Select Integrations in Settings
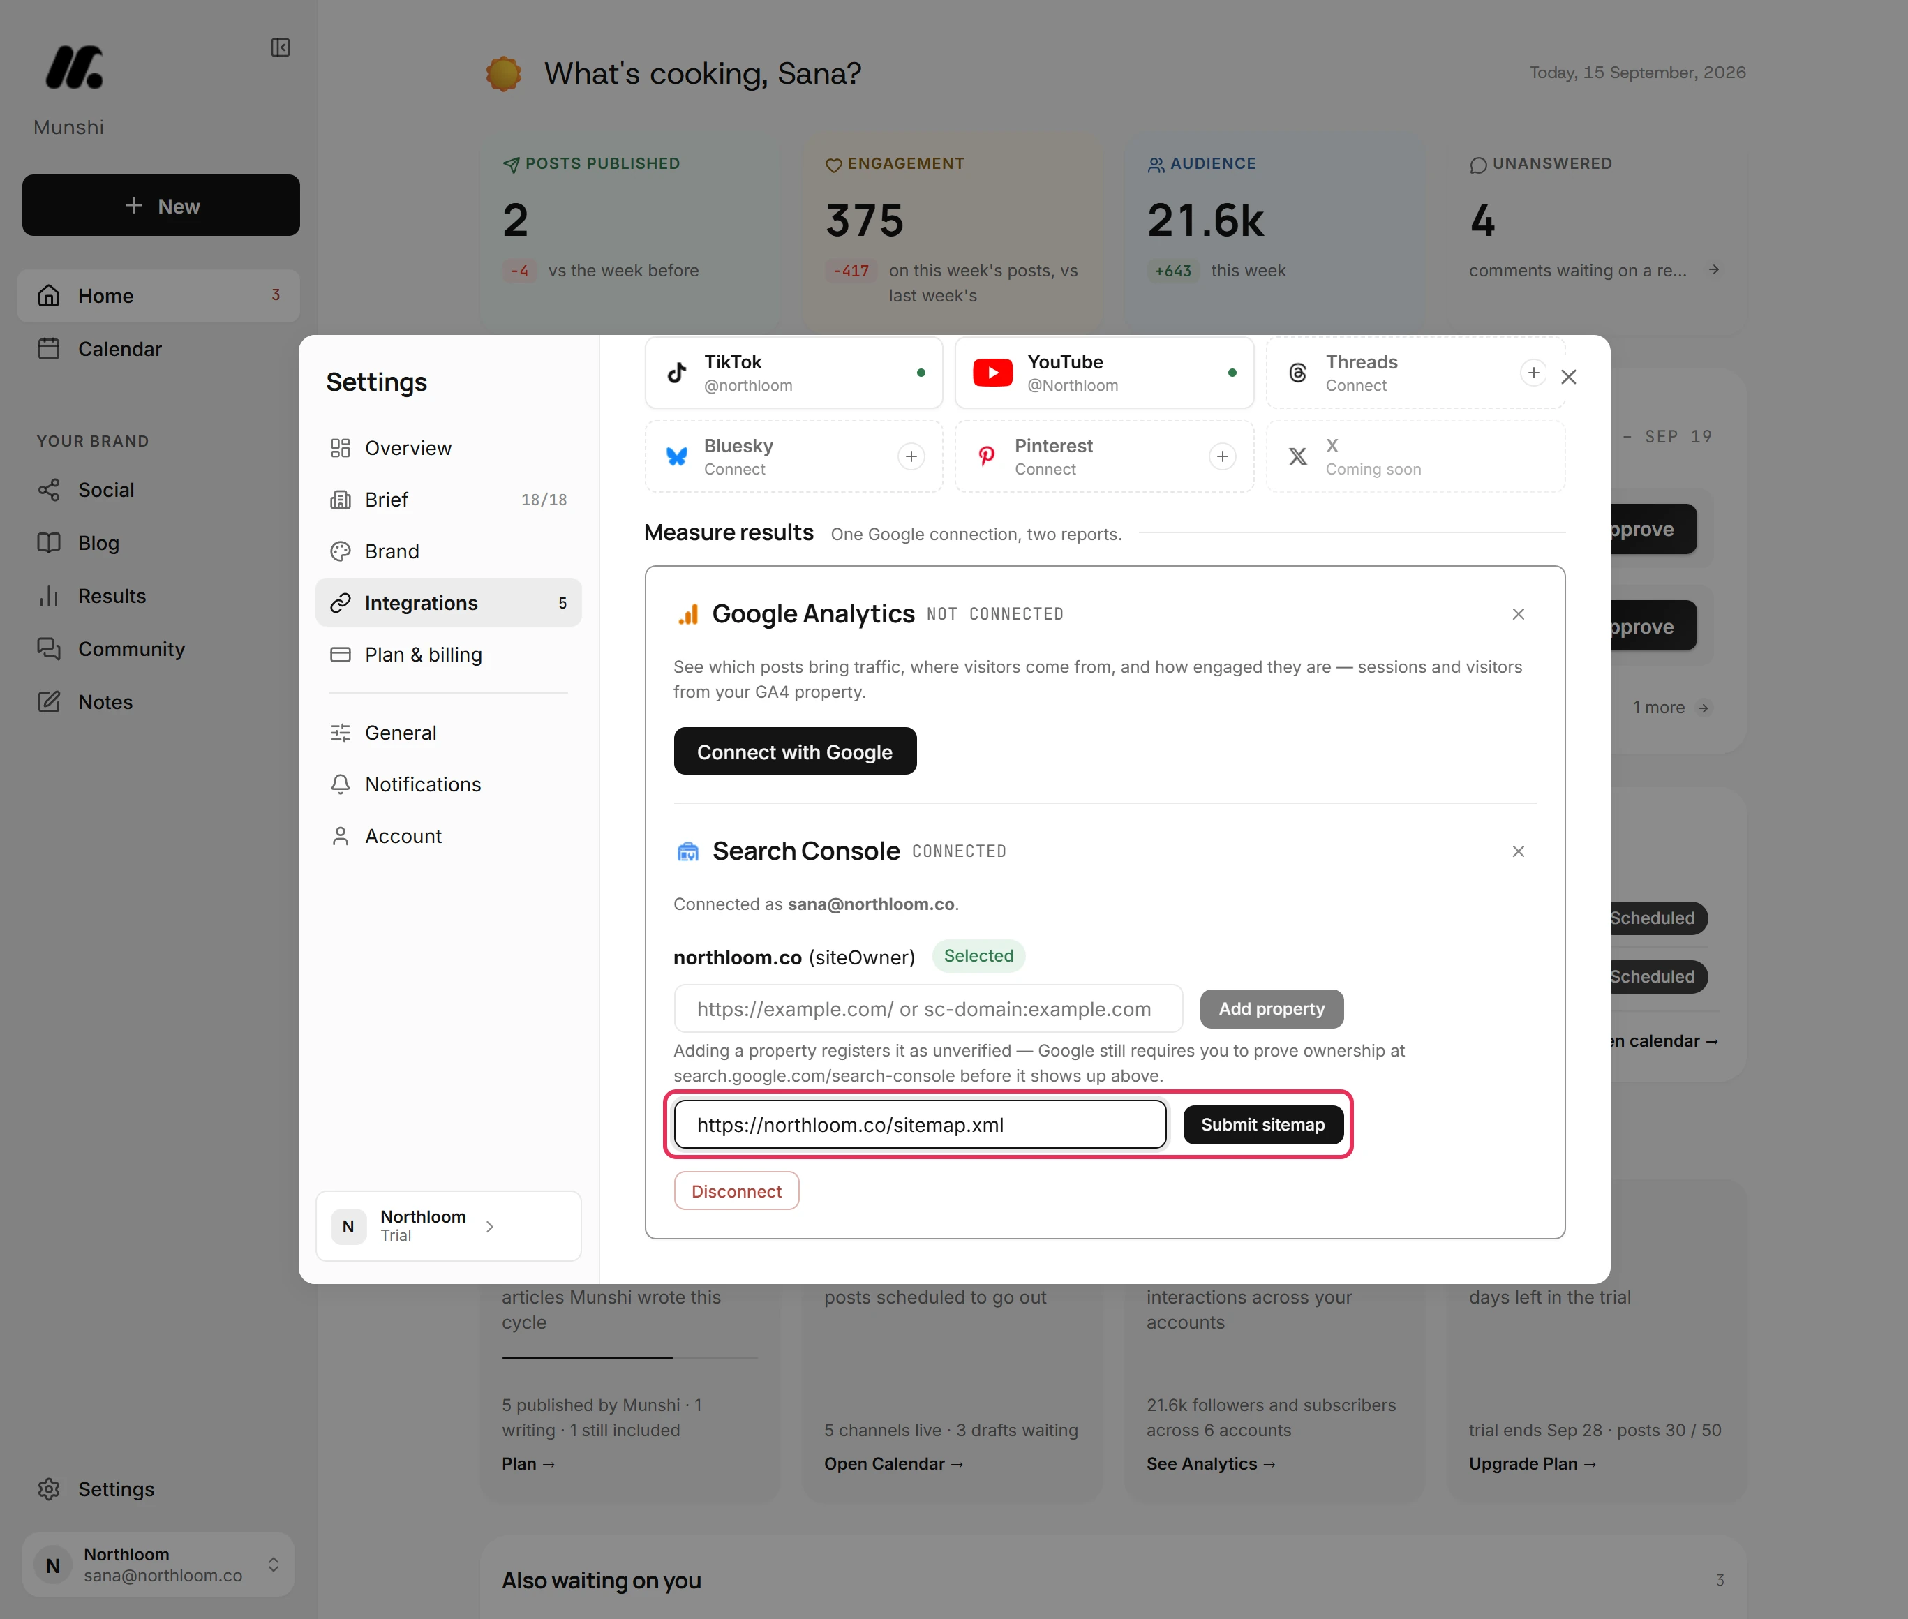 coord(448,603)
